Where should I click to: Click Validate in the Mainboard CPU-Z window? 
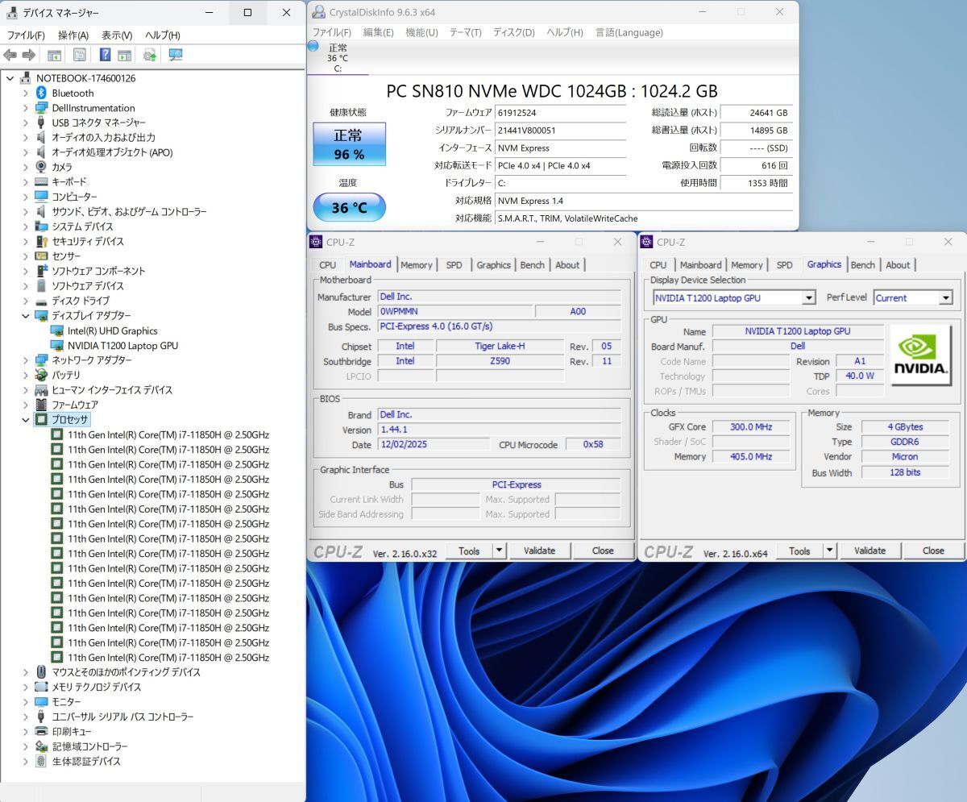(539, 551)
